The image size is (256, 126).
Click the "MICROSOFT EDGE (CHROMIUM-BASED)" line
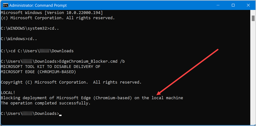click(38, 72)
